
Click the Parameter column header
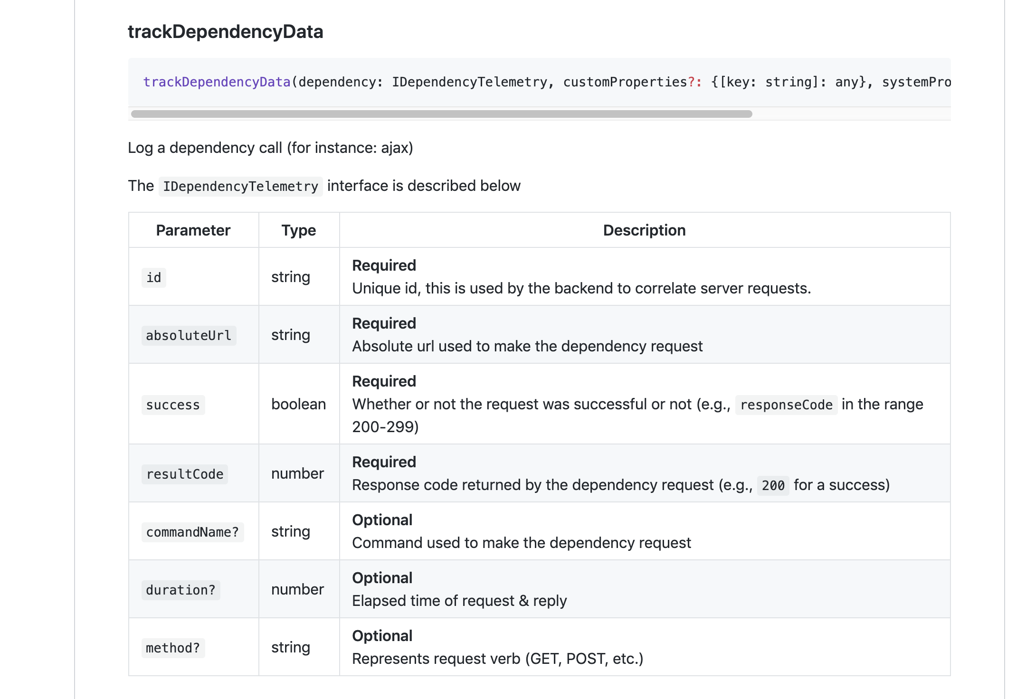tap(193, 230)
